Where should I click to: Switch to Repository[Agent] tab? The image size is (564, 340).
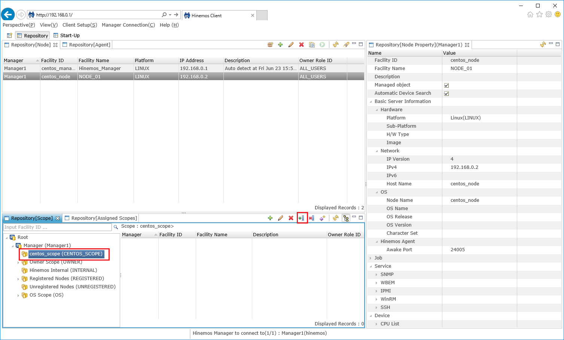point(86,45)
